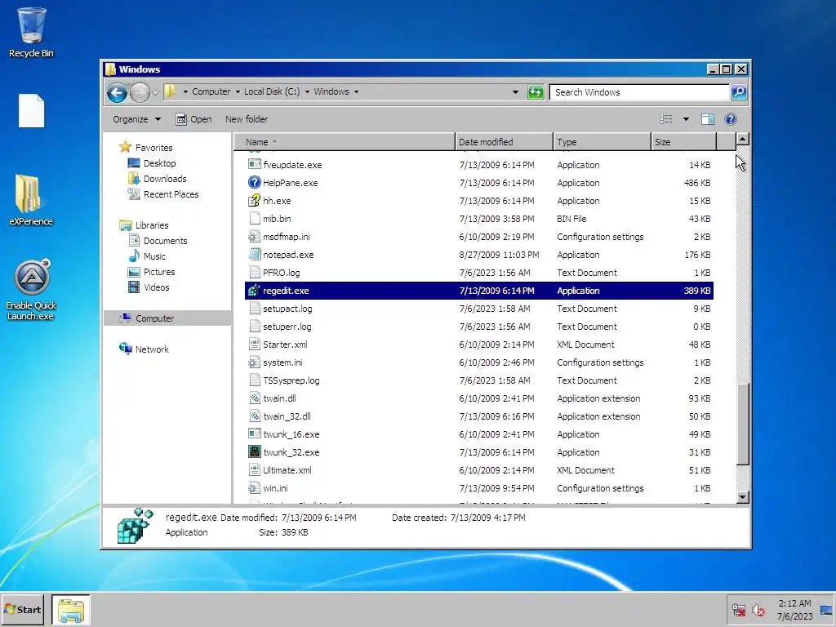Screen dimensions: 836x627
Task: Create a New folder
Action: [247, 119]
